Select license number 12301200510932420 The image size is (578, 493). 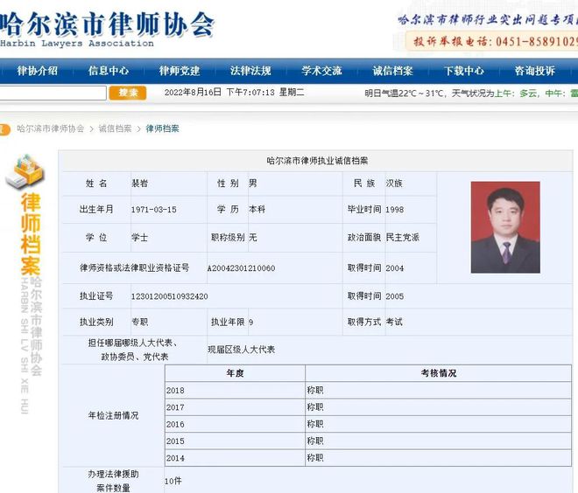pyautogui.click(x=170, y=296)
